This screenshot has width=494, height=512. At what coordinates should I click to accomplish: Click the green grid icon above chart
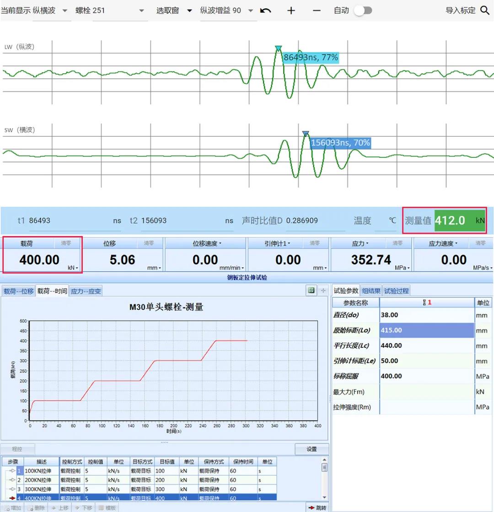coord(311,290)
